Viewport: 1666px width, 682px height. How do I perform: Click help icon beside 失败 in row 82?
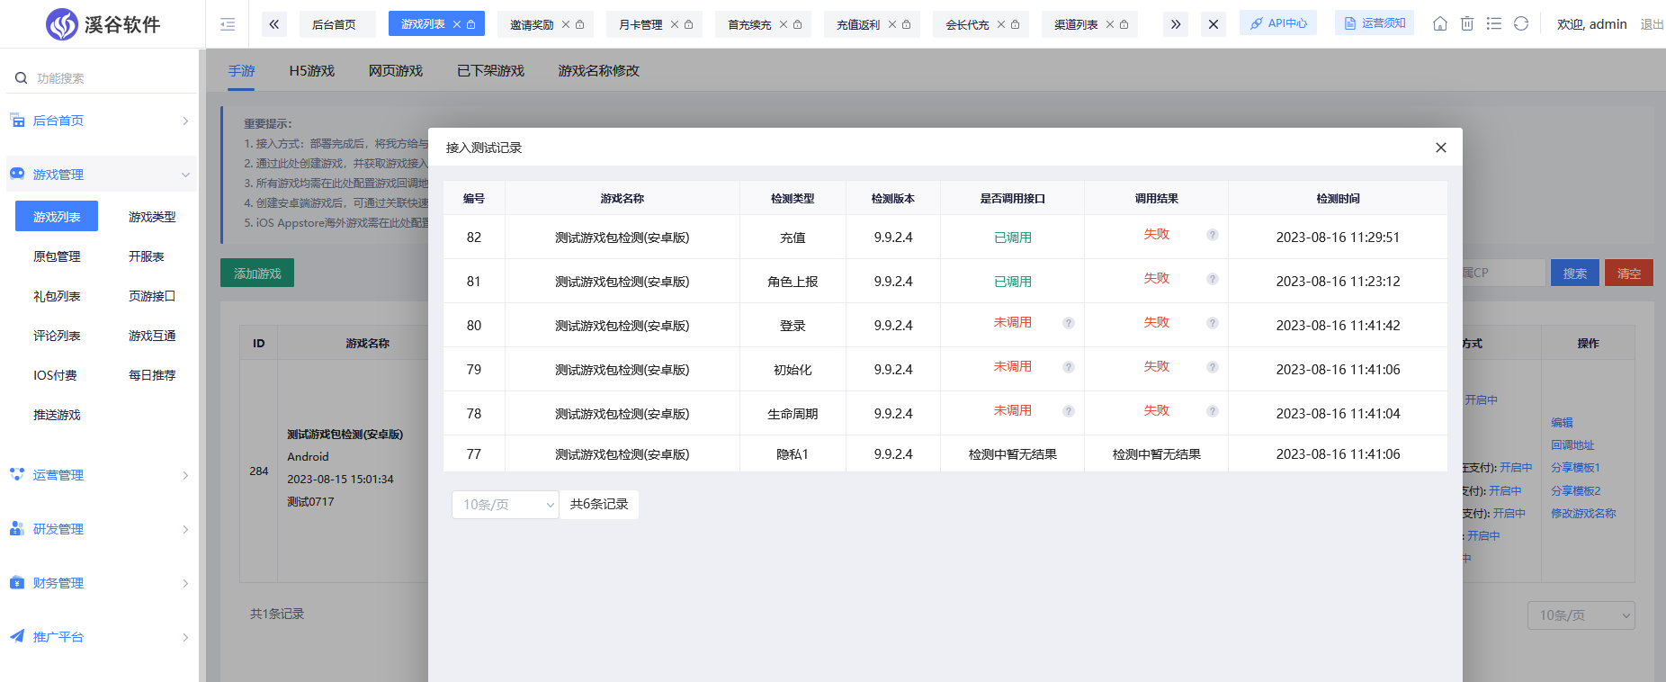point(1213,235)
